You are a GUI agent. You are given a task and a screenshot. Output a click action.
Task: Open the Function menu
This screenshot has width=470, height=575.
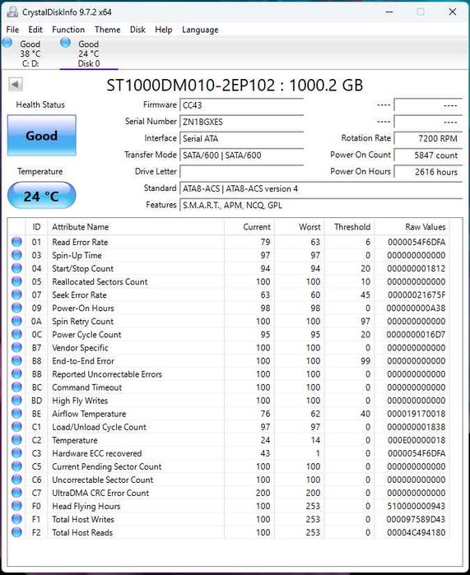click(68, 30)
